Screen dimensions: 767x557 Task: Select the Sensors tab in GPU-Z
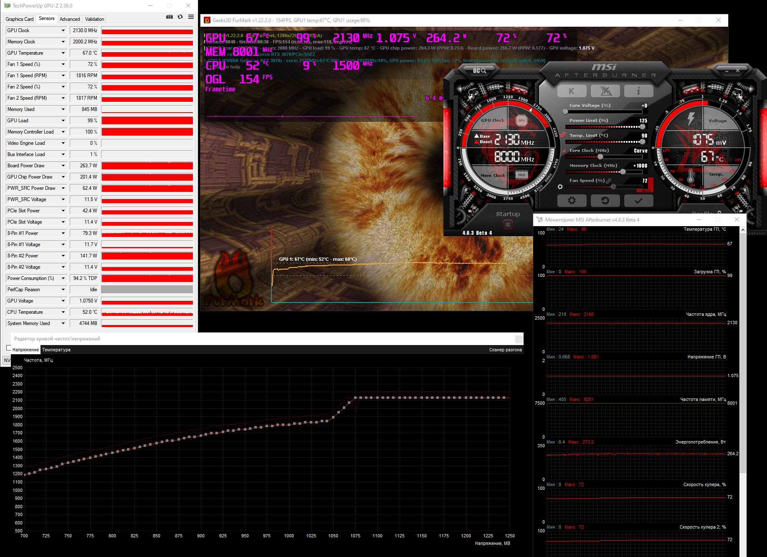click(x=47, y=19)
